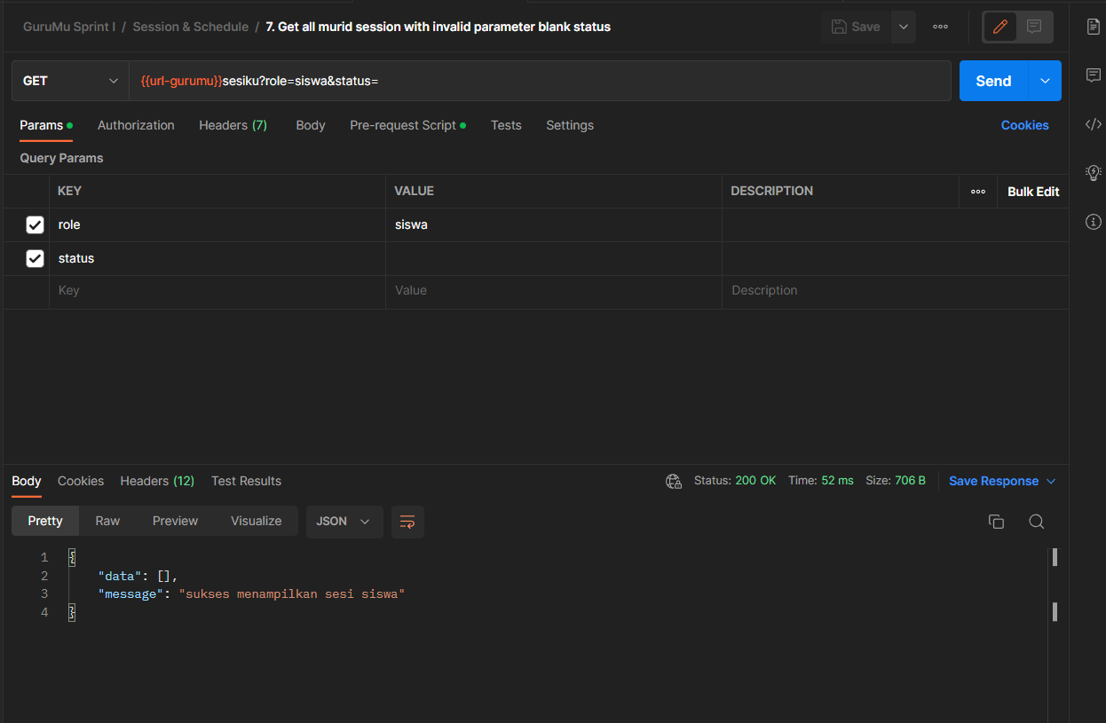Open the Cookies manager link
This screenshot has width=1106, height=723.
tap(1024, 125)
